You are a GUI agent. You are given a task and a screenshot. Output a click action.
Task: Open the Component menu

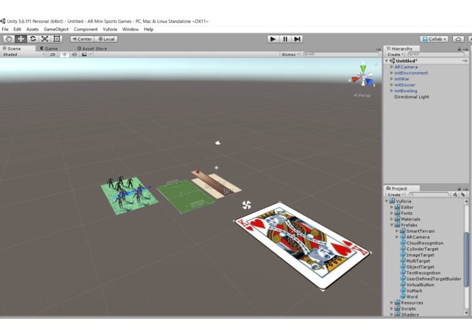[86, 29]
